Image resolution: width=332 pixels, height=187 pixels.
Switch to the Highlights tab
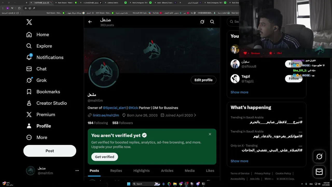click(141, 171)
